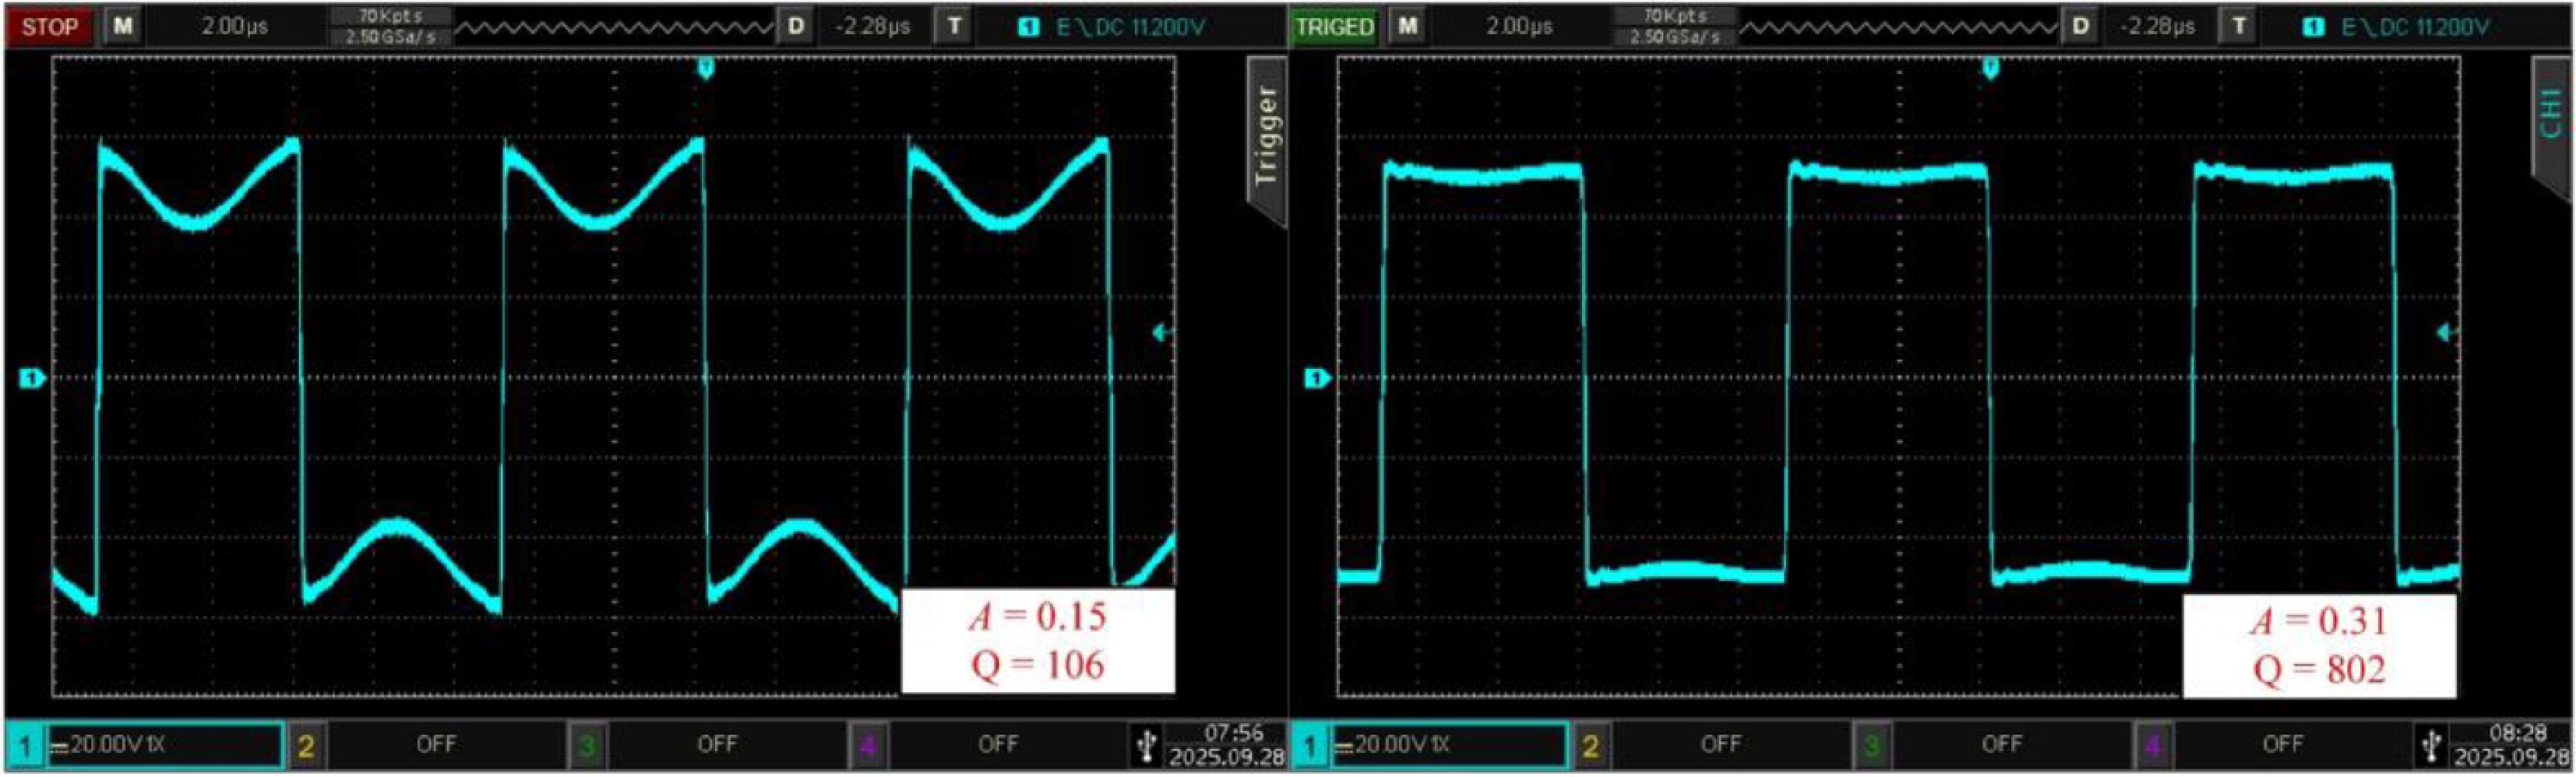Click the trigger position marker atop the STOP screen grid
This screenshot has height=777, width=2576.
point(706,68)
